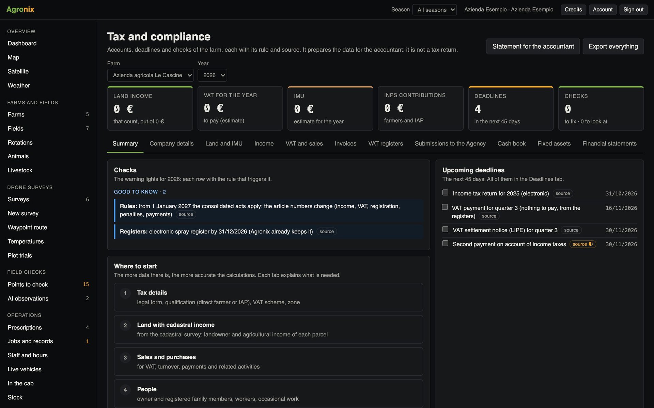Screen dimensions: 654x408
Task: Open source link for Rules notice
Action: pyautogui.click(x=186, y=214)
